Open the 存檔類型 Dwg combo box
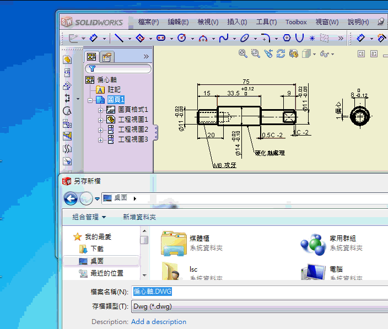The image size is (388, 329). 260,306
